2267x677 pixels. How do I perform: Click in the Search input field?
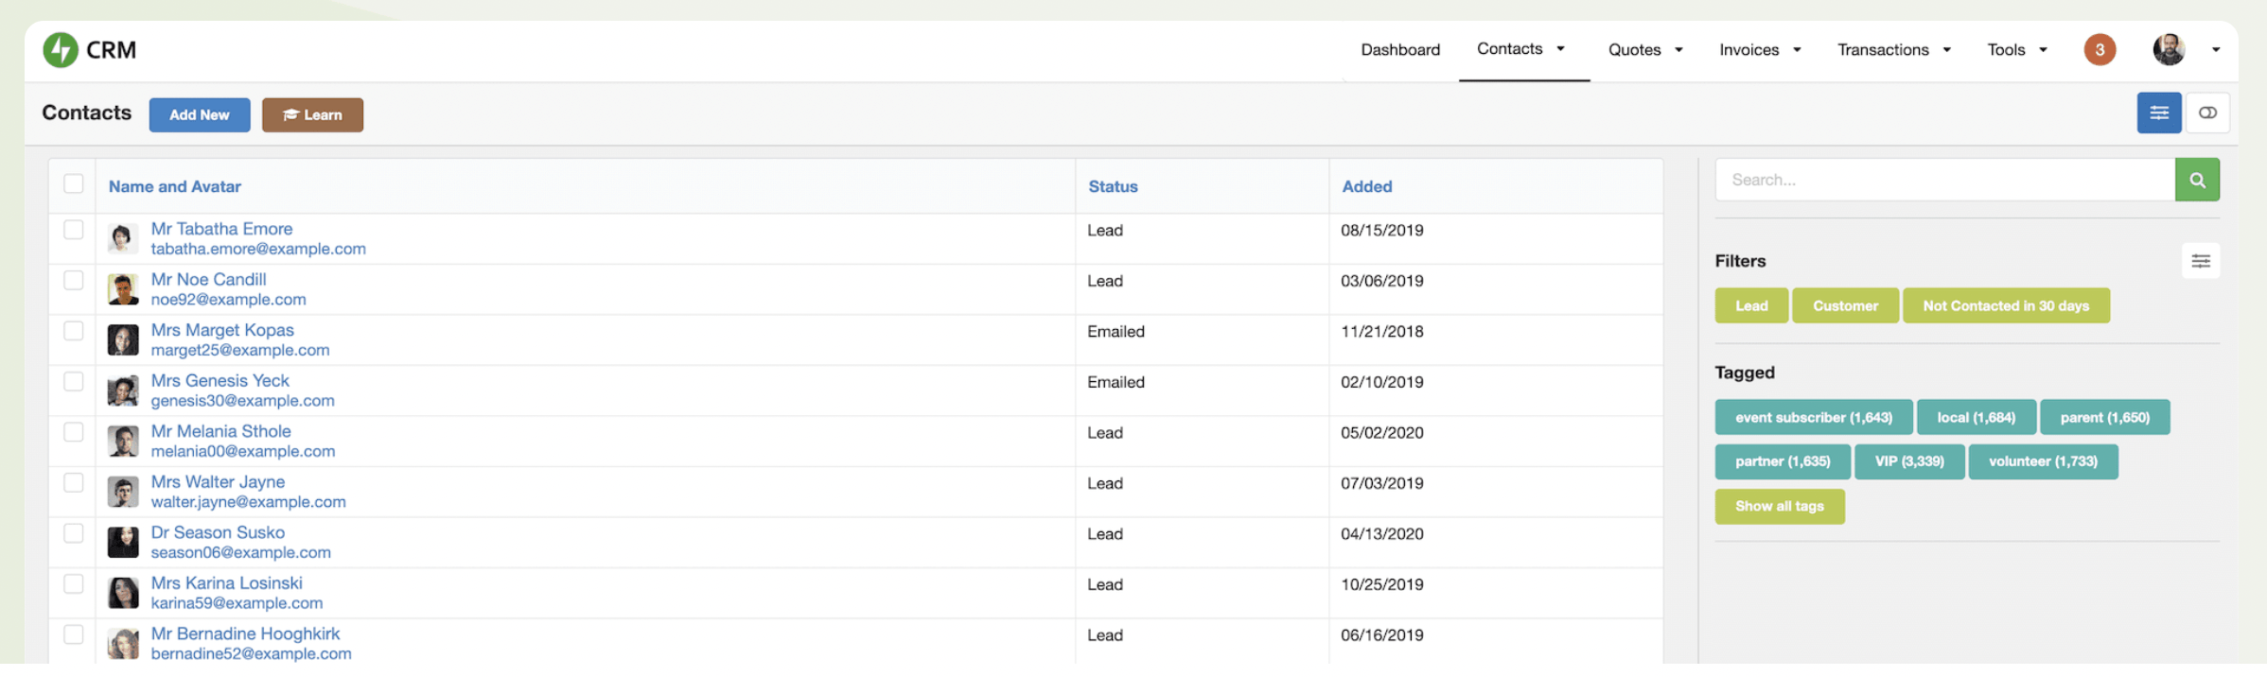point(1944,180)
